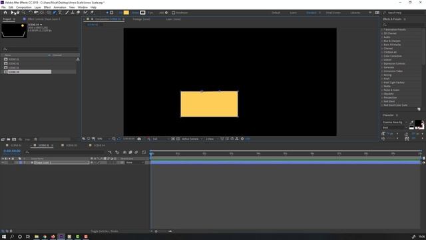Screen dimensions: 426x240
Task: Click the Draft 3D icon in timeline
Action: coord(117,152)
